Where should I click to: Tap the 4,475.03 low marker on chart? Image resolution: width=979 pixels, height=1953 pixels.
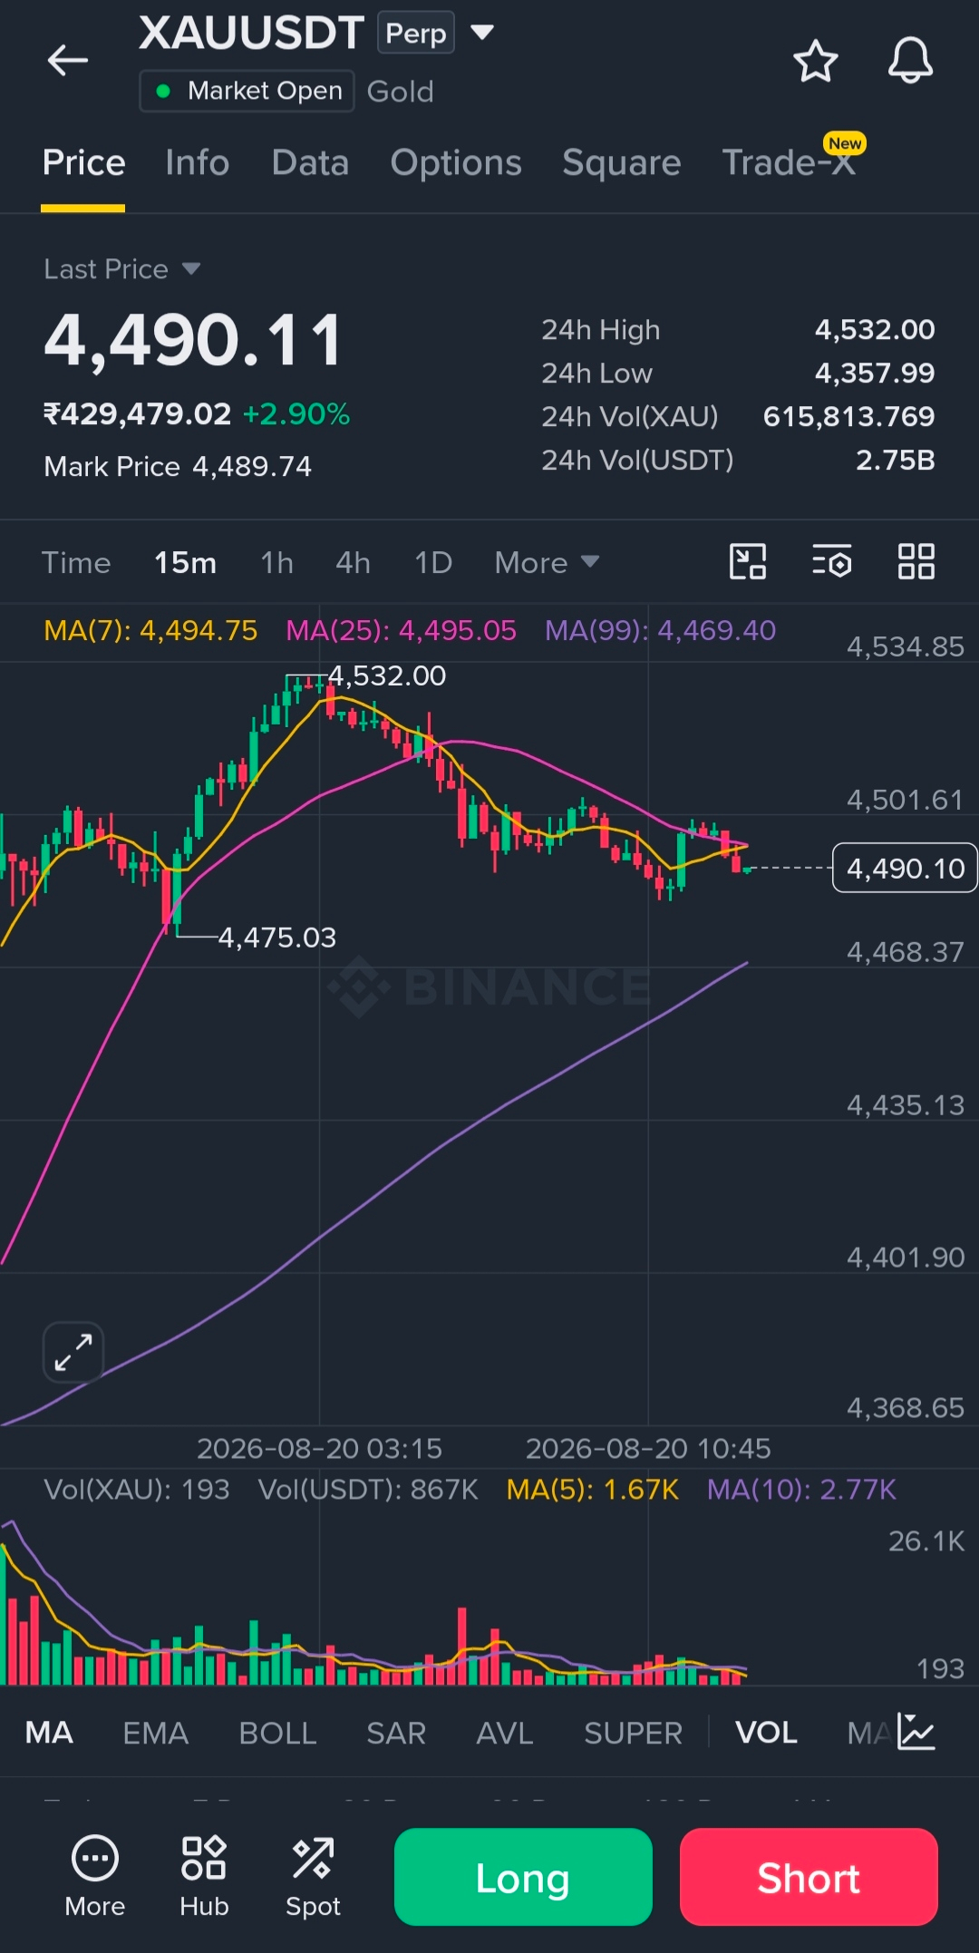[x=277, y=937]
